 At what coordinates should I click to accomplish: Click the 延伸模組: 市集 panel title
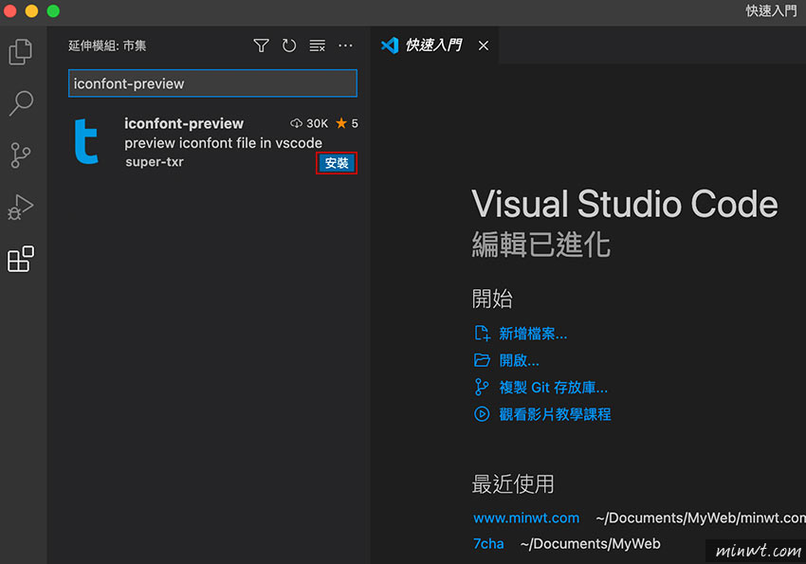pos(107,45)
